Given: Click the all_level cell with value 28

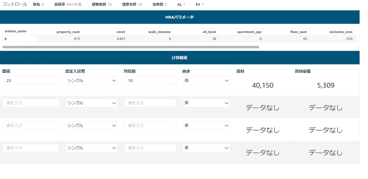Looking at the screenshot, I should point(196,39).
